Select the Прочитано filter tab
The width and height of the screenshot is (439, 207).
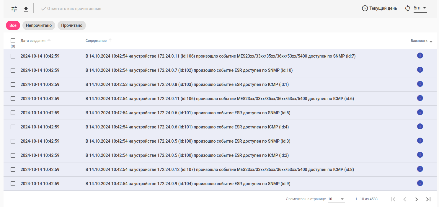click(72, 25)
